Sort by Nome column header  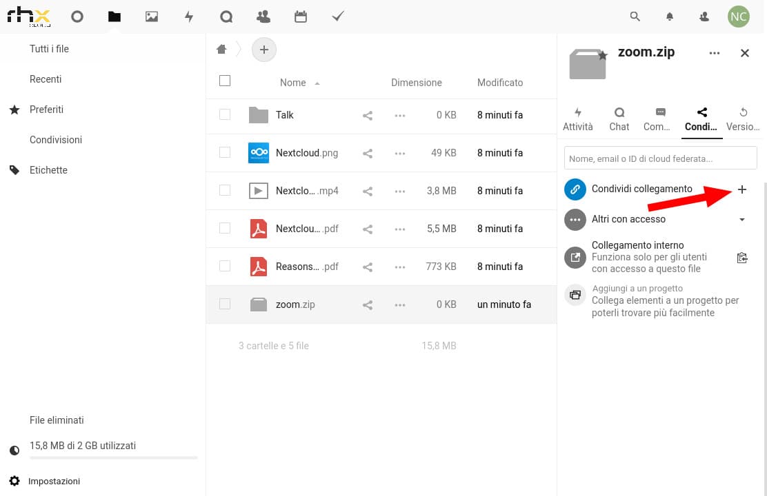coord(293,83)
